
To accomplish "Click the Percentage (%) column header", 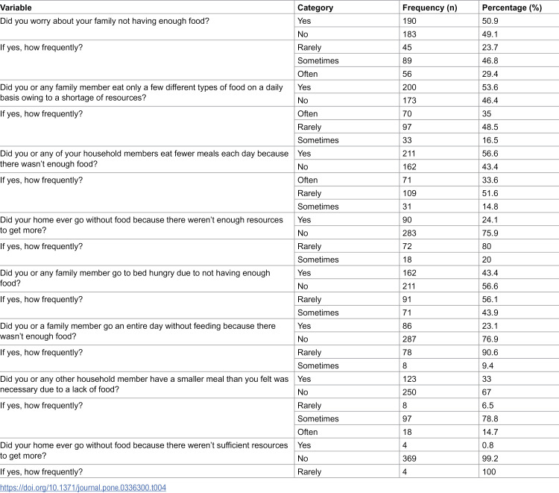I will pos(511,7).
